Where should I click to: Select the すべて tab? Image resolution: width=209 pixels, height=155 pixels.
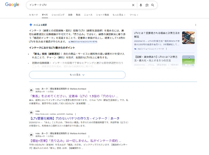click(x=45, y=15)
